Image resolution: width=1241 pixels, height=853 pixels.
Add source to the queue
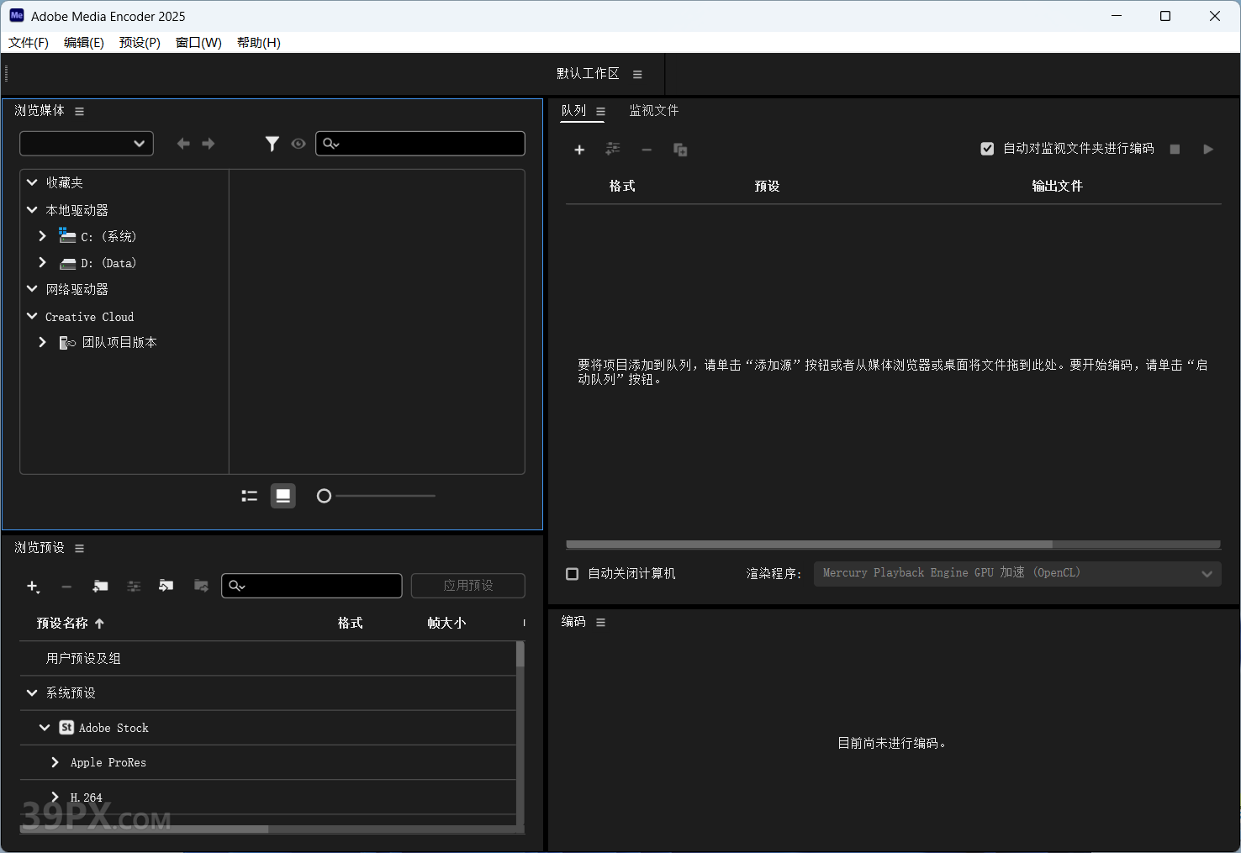tap(579, 150)
